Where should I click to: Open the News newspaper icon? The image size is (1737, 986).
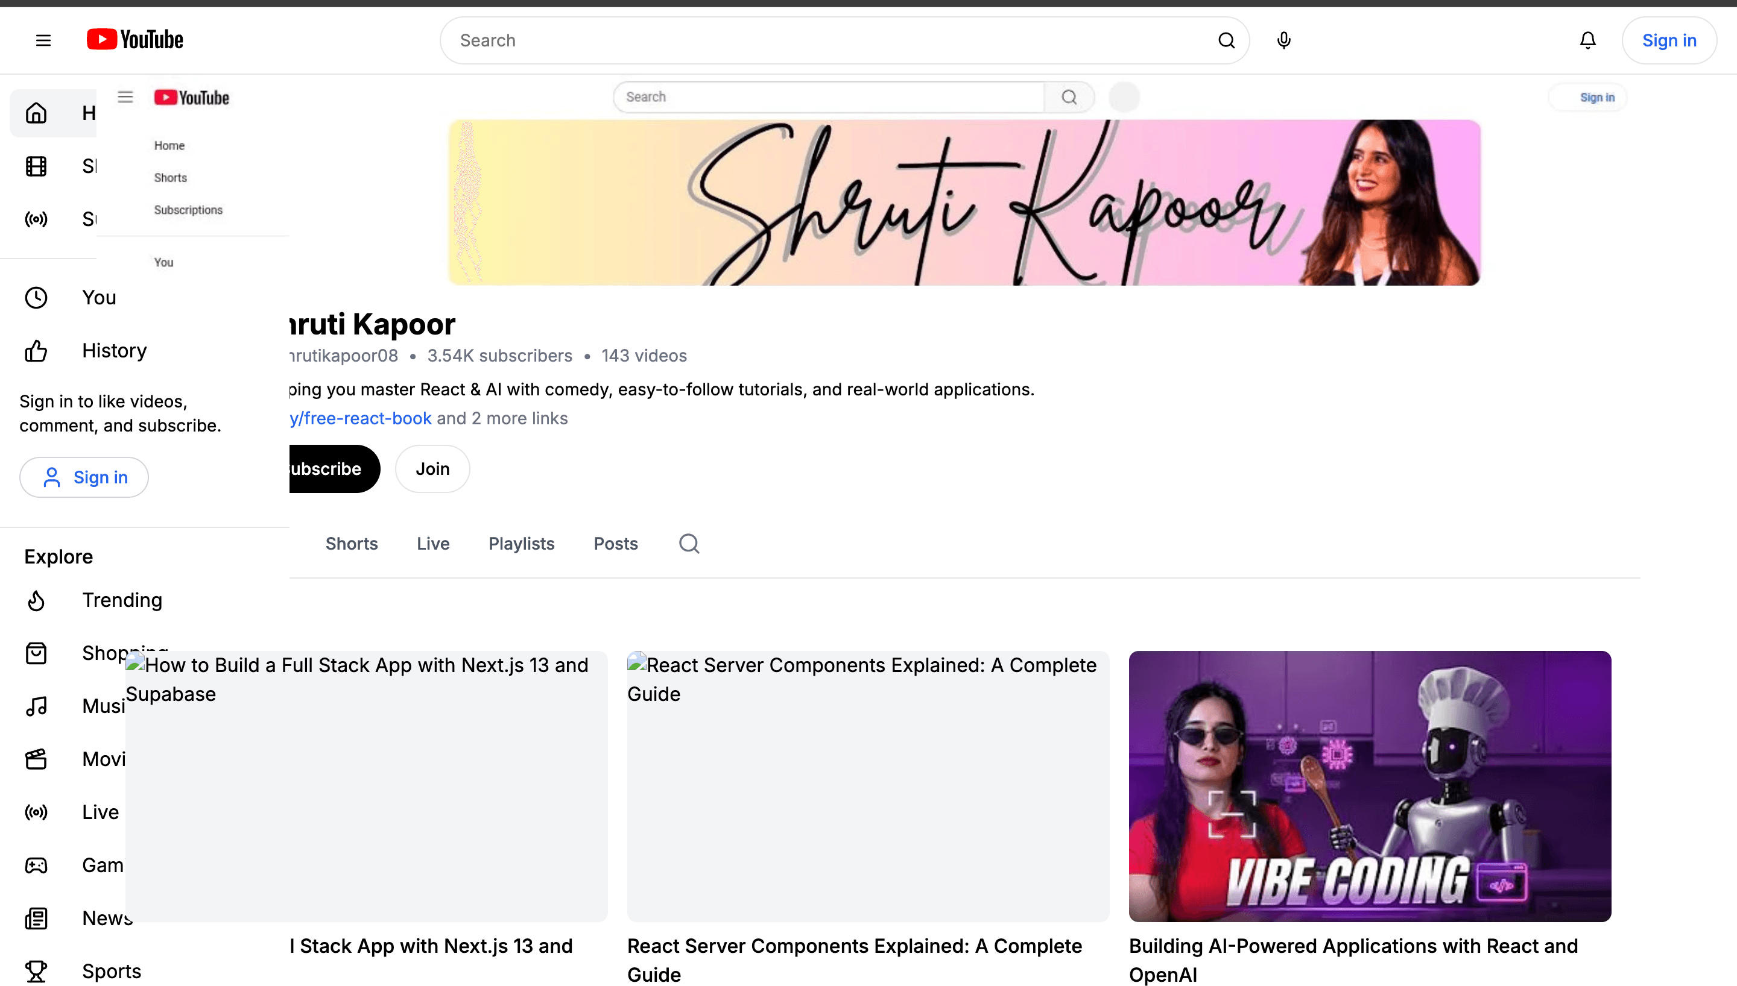(x=36, y=918)
